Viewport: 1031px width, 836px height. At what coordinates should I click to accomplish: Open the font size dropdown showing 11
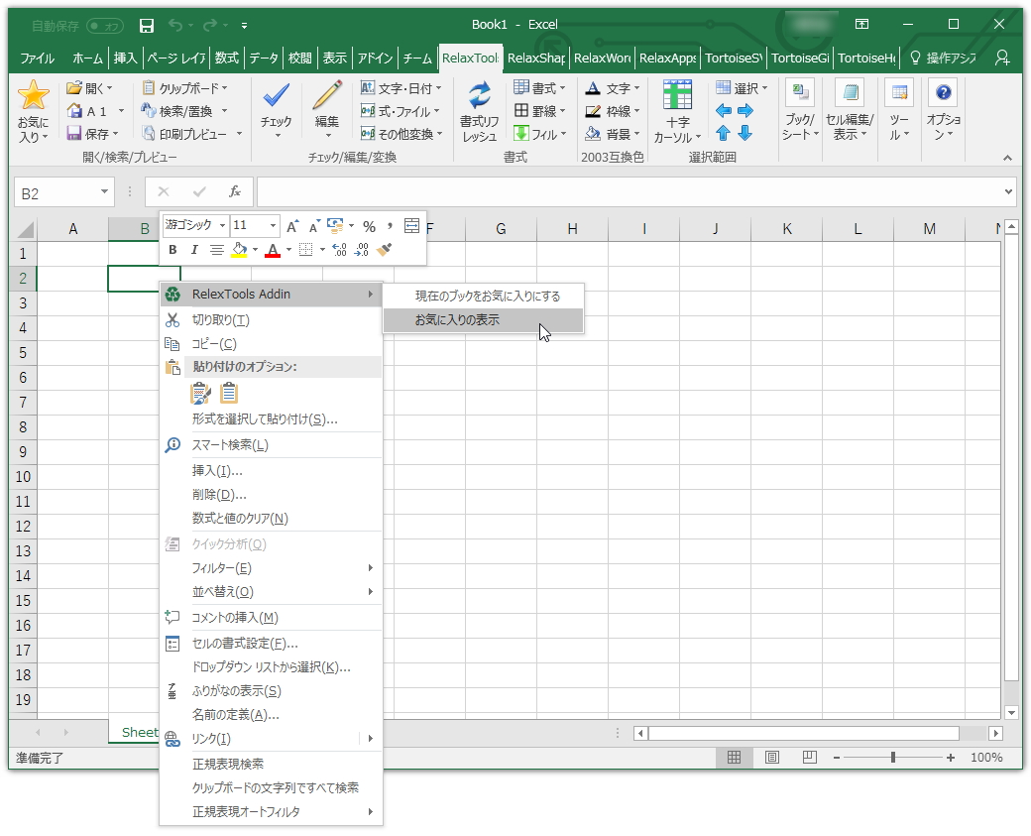click(x=273, y=225)
